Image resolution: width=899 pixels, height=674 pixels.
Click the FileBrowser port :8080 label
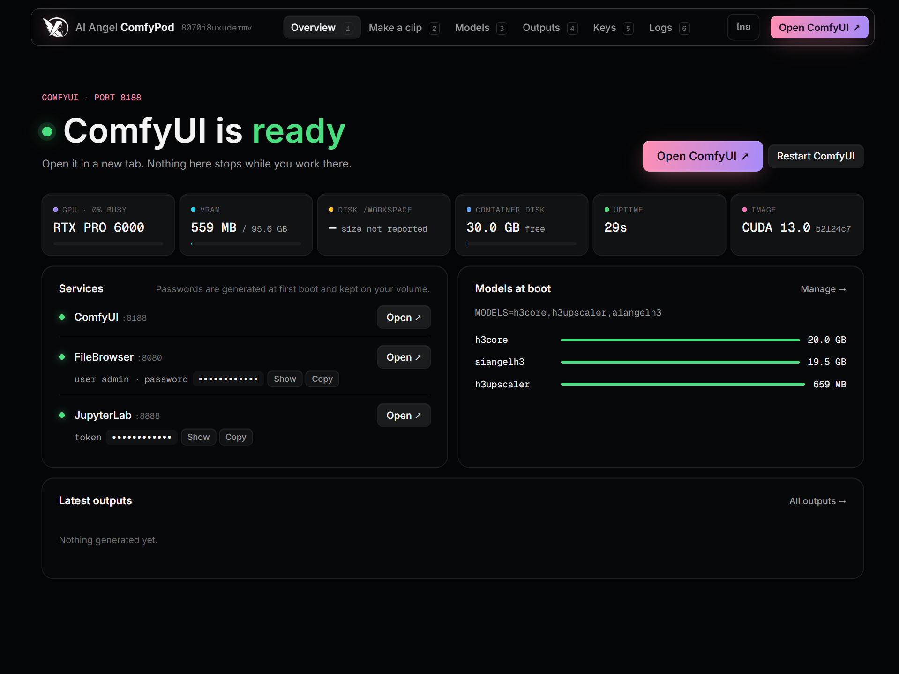pyautogui.click(x=150, y=358)
